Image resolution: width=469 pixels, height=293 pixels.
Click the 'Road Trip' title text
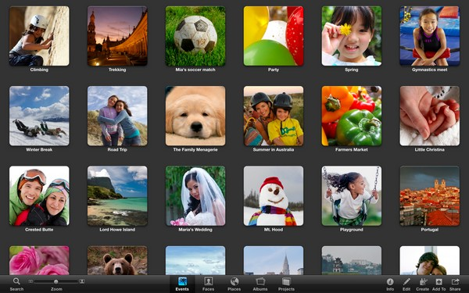click(117, 149)
